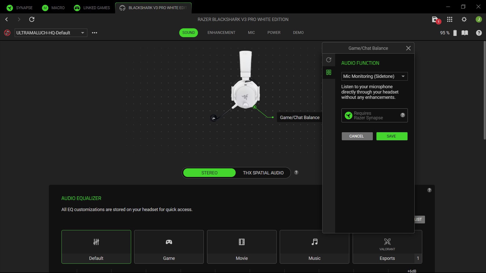Click the Movie preset film icon
This screenshot has width=486, height=273.
pos(242,242)
